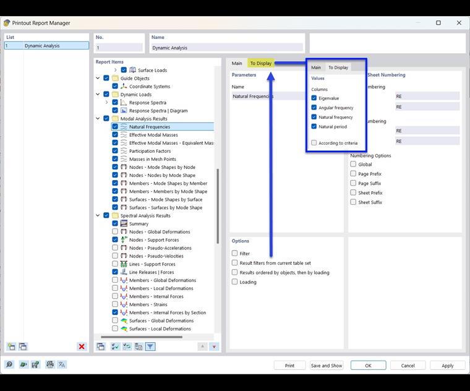The height and width of the screenshot is (391, 470).
Task: Click the report No. field
Action: coord(119,48)
